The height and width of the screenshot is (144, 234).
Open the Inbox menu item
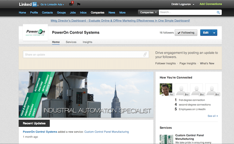(x=83, y=13)
